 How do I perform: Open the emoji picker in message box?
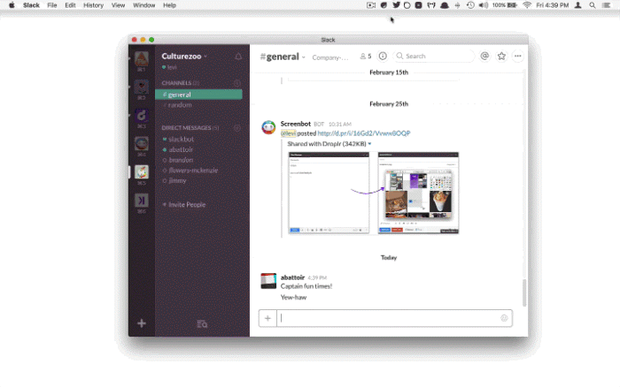[504, 318]
